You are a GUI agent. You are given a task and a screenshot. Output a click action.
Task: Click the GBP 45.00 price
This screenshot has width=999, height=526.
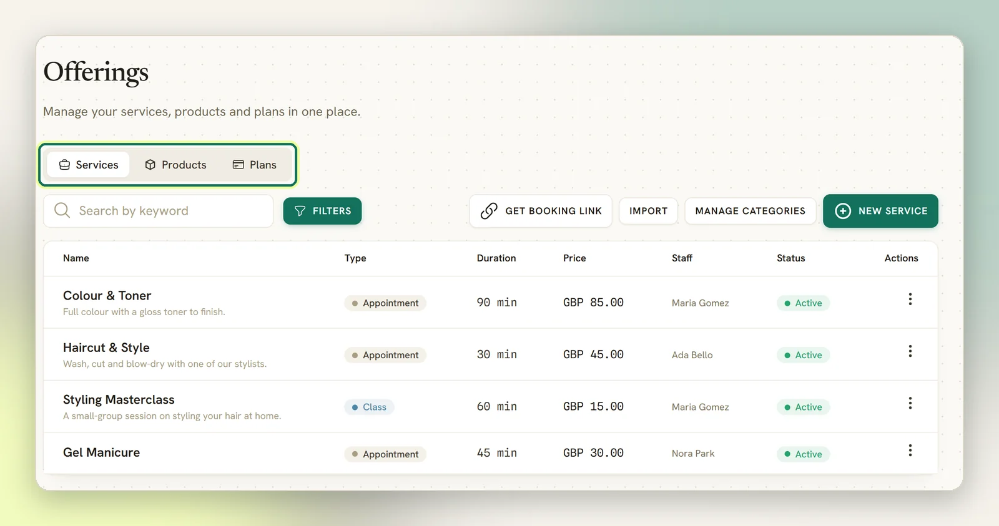[593, 354]
